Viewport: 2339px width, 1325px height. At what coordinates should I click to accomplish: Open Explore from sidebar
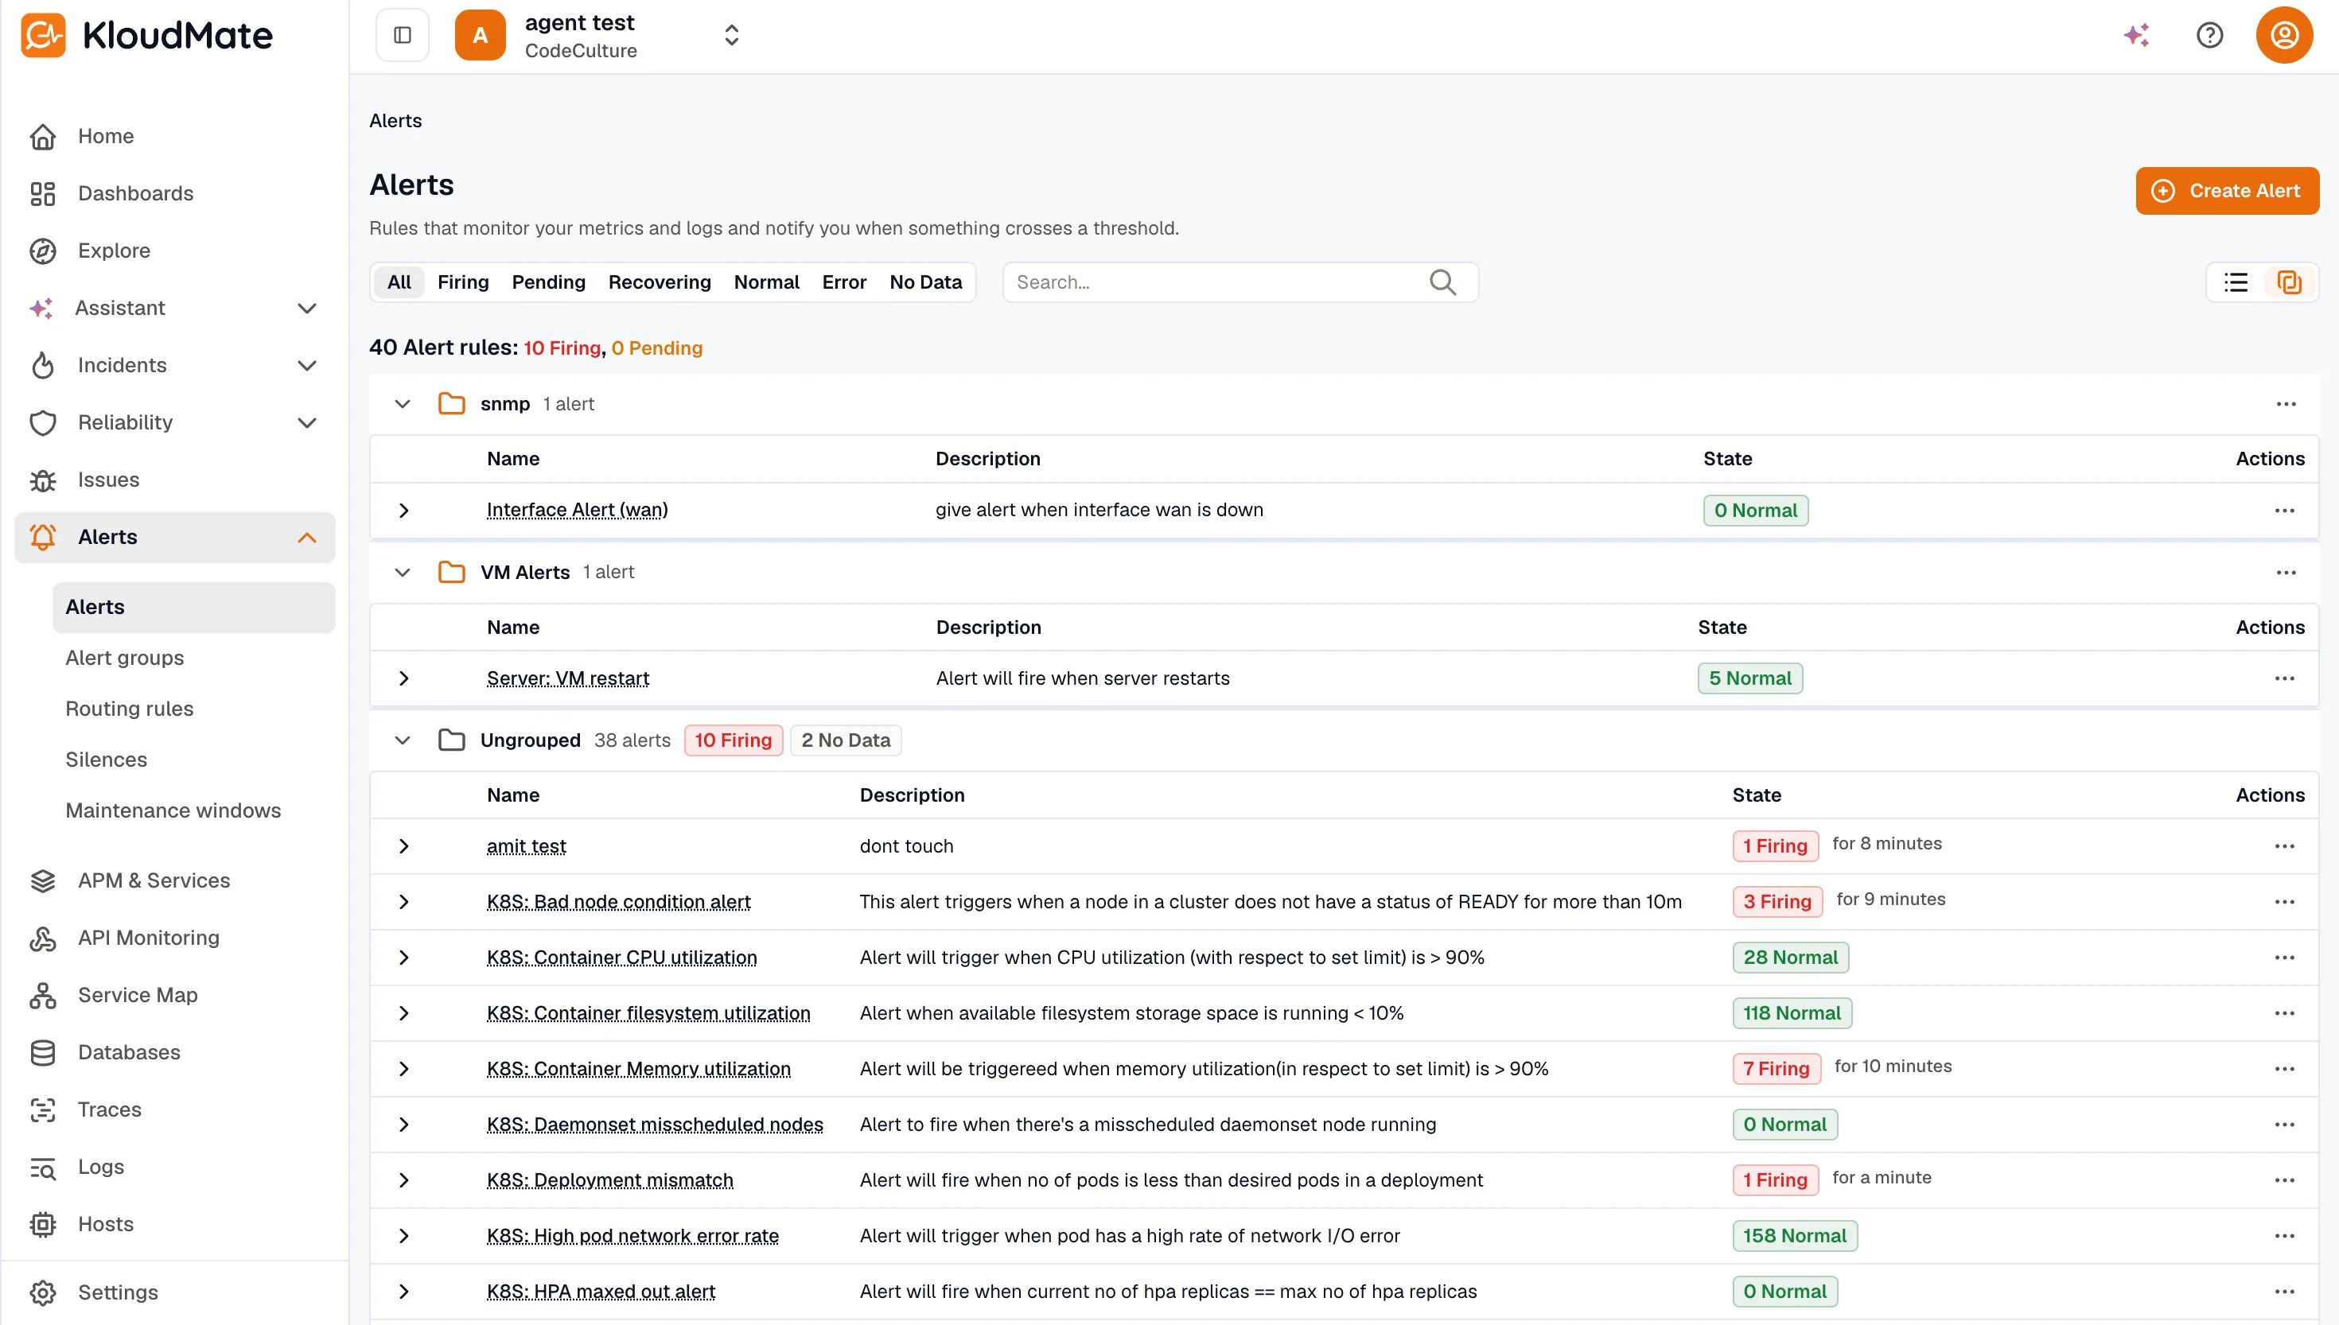coord(175,251)
